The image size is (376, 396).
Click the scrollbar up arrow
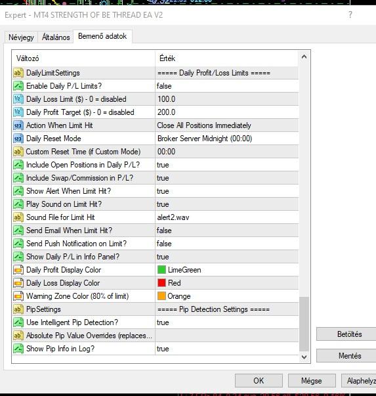[x=304, y=57]
